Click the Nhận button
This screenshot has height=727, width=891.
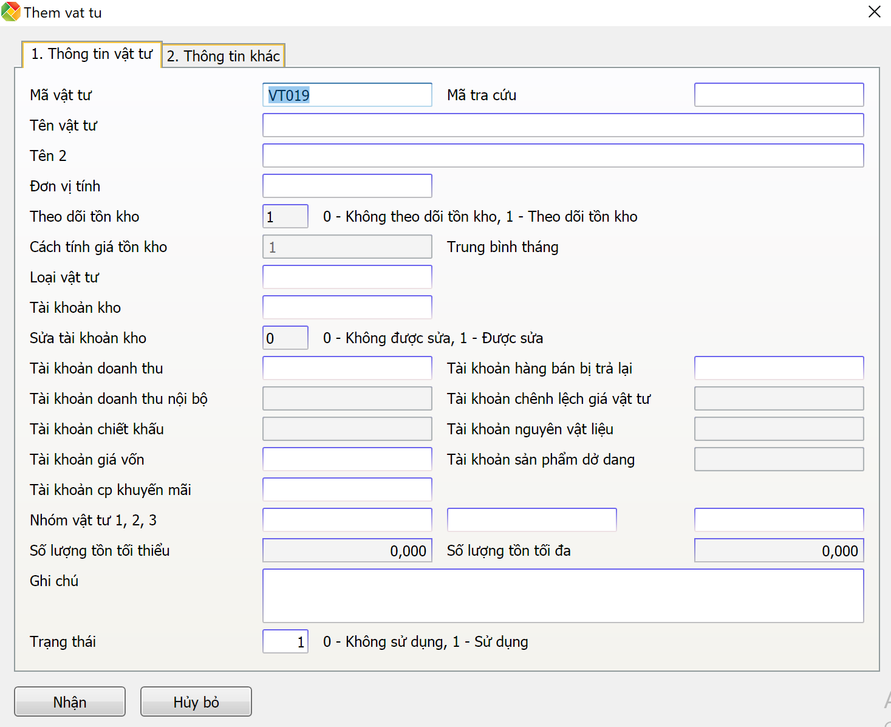pyautogui.click(x=70, y=702)
